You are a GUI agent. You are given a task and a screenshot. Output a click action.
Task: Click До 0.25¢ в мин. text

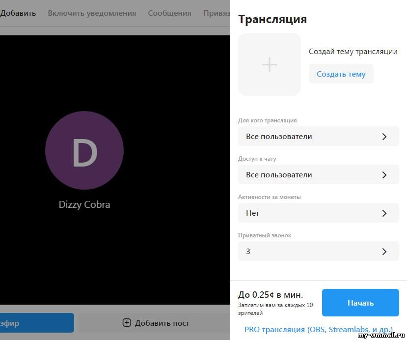(271, 295)
